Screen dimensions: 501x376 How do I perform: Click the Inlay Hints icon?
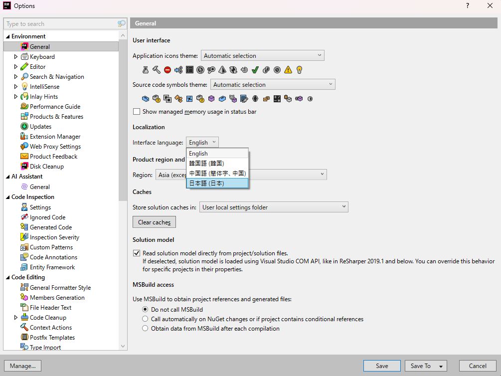tap(24, 96)
